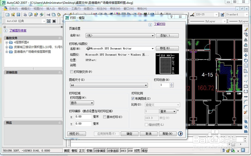Screen dimensions: 251x156
Task: Toggle Polar tracking in status bar
Action: pyautogui.click(x=89, y=150)
